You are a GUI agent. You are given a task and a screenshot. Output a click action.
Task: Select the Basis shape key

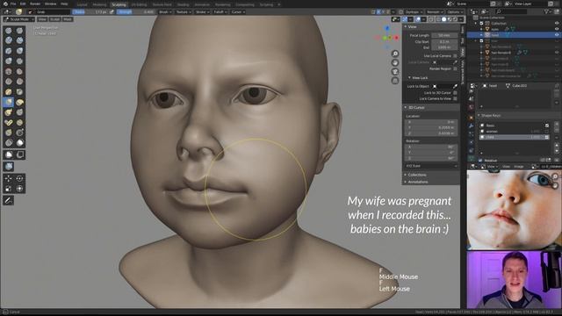tap(513, 126)
